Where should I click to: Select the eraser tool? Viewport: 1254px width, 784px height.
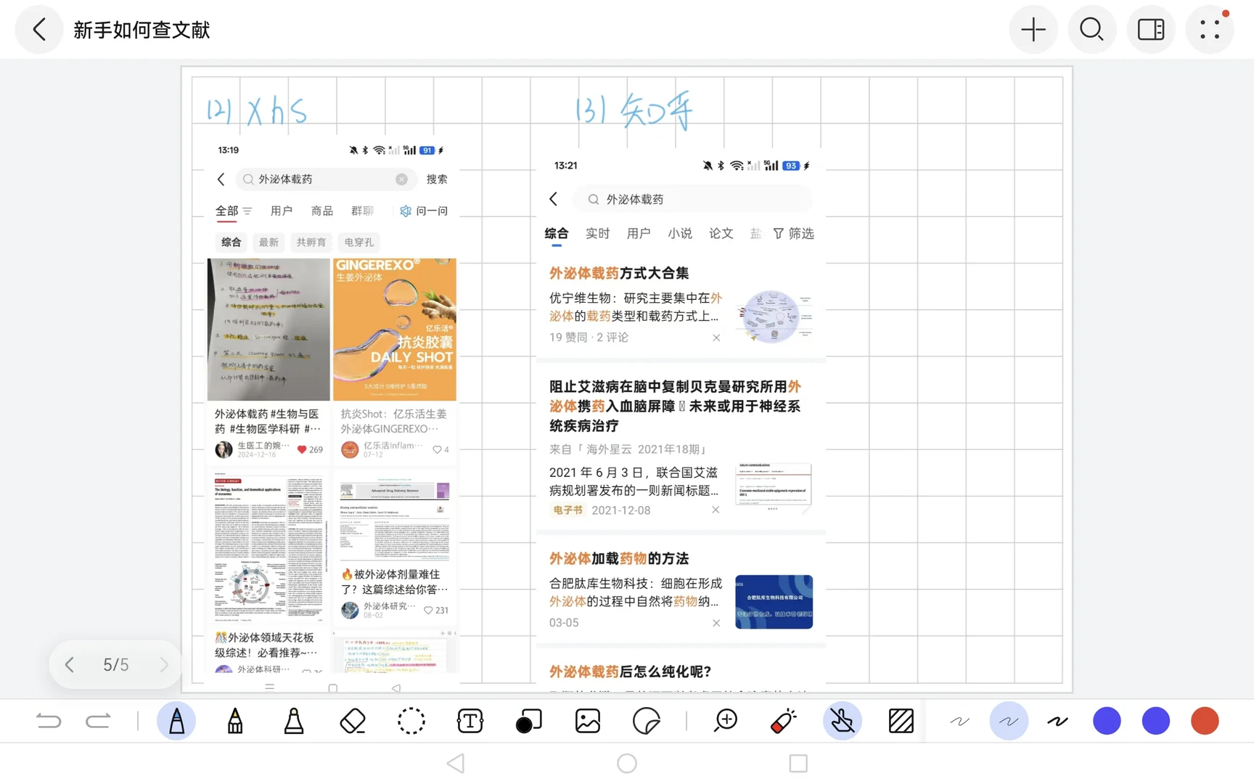(x=353, y=721)
